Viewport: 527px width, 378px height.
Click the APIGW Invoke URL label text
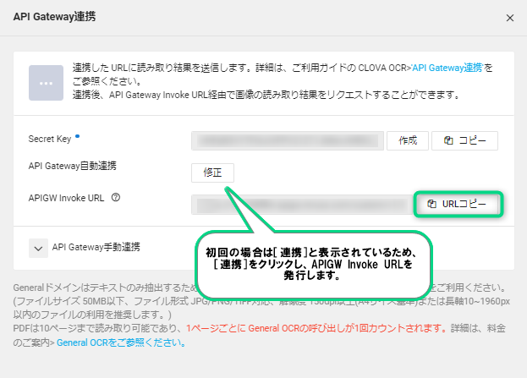pos(67,198)
